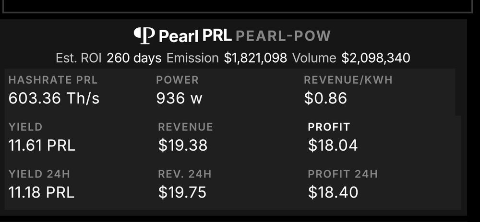This screenshot has height=222, width=480.
Task: Select the $19.38 revenue value
Action: [183, 145]
